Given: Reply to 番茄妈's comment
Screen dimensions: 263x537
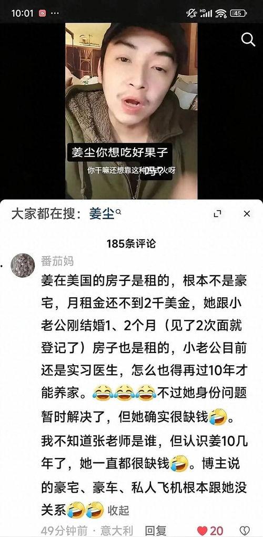Looking at the screenshot, I should pyautogui.click(x=156, y=531).
